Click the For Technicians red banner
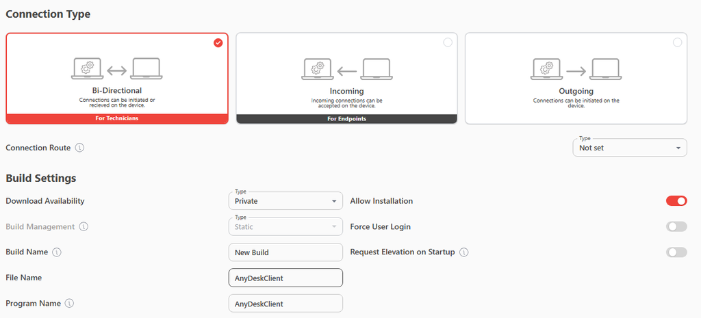The height and width of the screenshot is (318, 701). click(x=117, y=119)
